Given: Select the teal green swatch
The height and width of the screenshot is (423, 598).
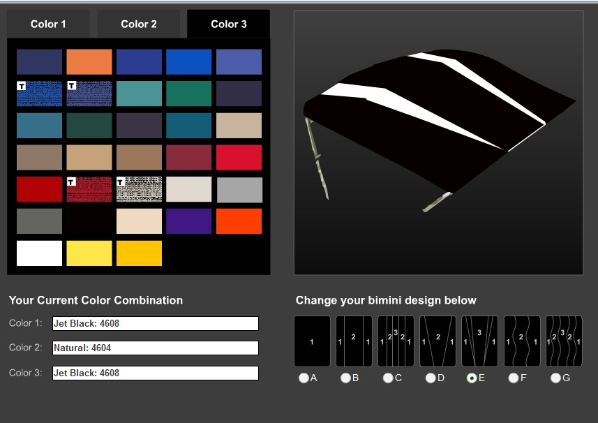Looking at the screenshot, I should [x=189, y=94].
